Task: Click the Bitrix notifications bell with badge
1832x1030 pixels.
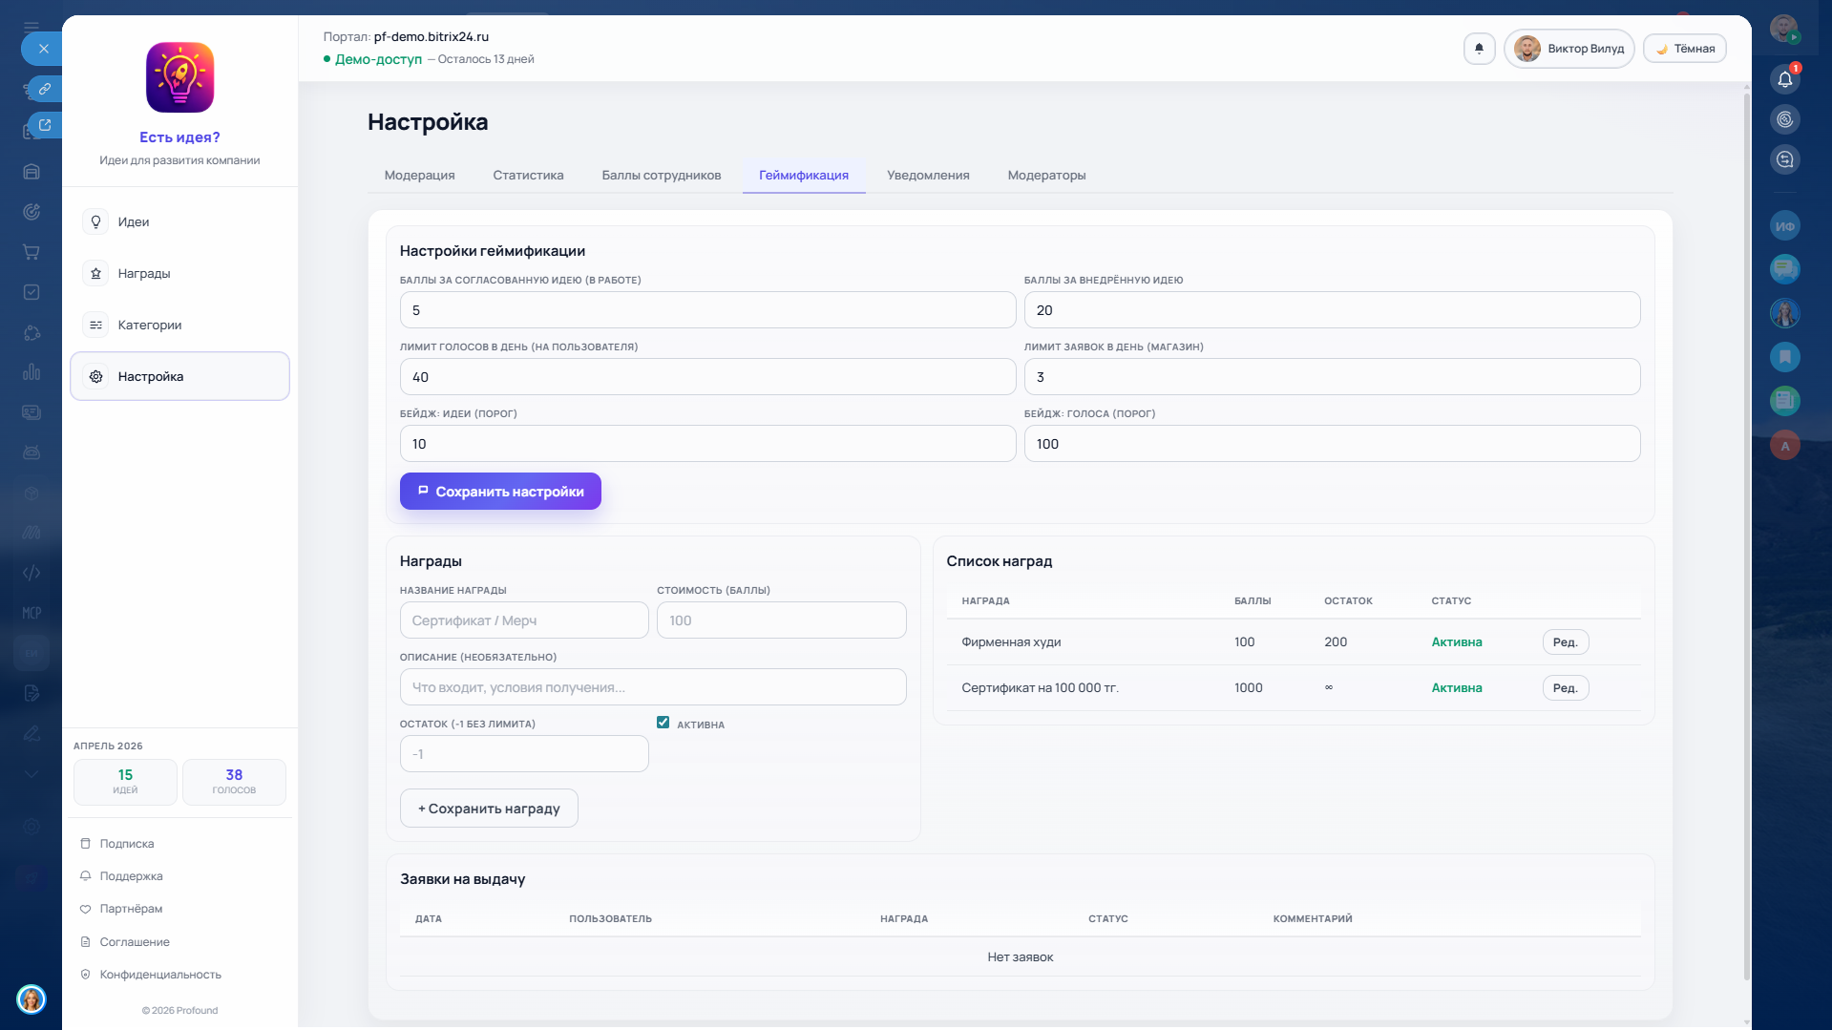Action: click(1784, 79)
